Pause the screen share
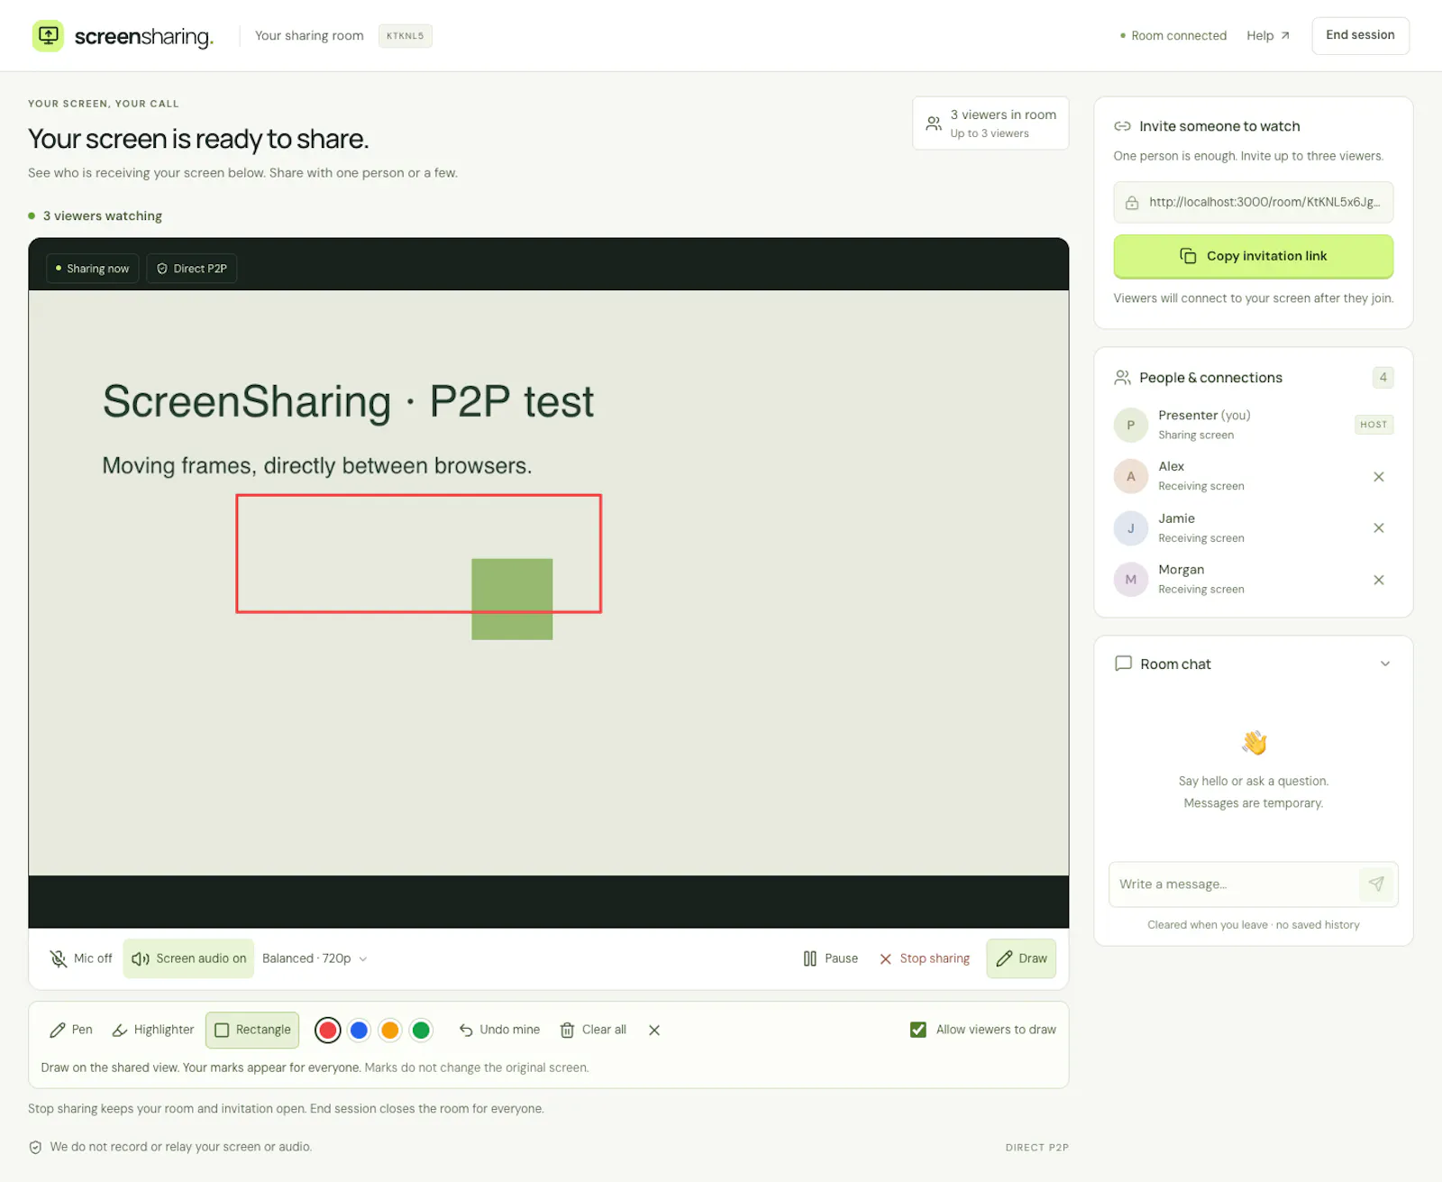This screenshot has height=1182, width=1442. [x=830, y=958]
